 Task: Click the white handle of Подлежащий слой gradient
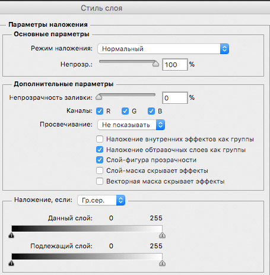click(162, 263)
